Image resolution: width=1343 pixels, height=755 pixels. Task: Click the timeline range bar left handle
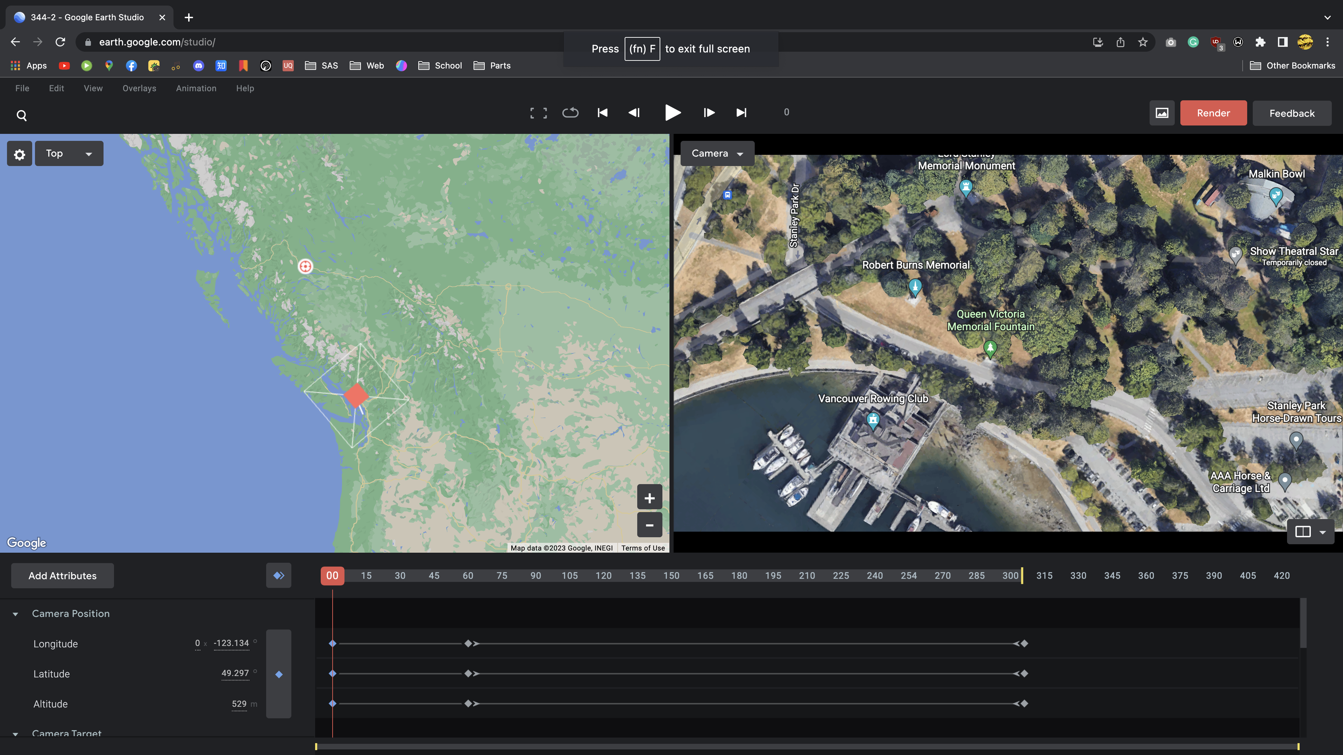tap(316, 747)
